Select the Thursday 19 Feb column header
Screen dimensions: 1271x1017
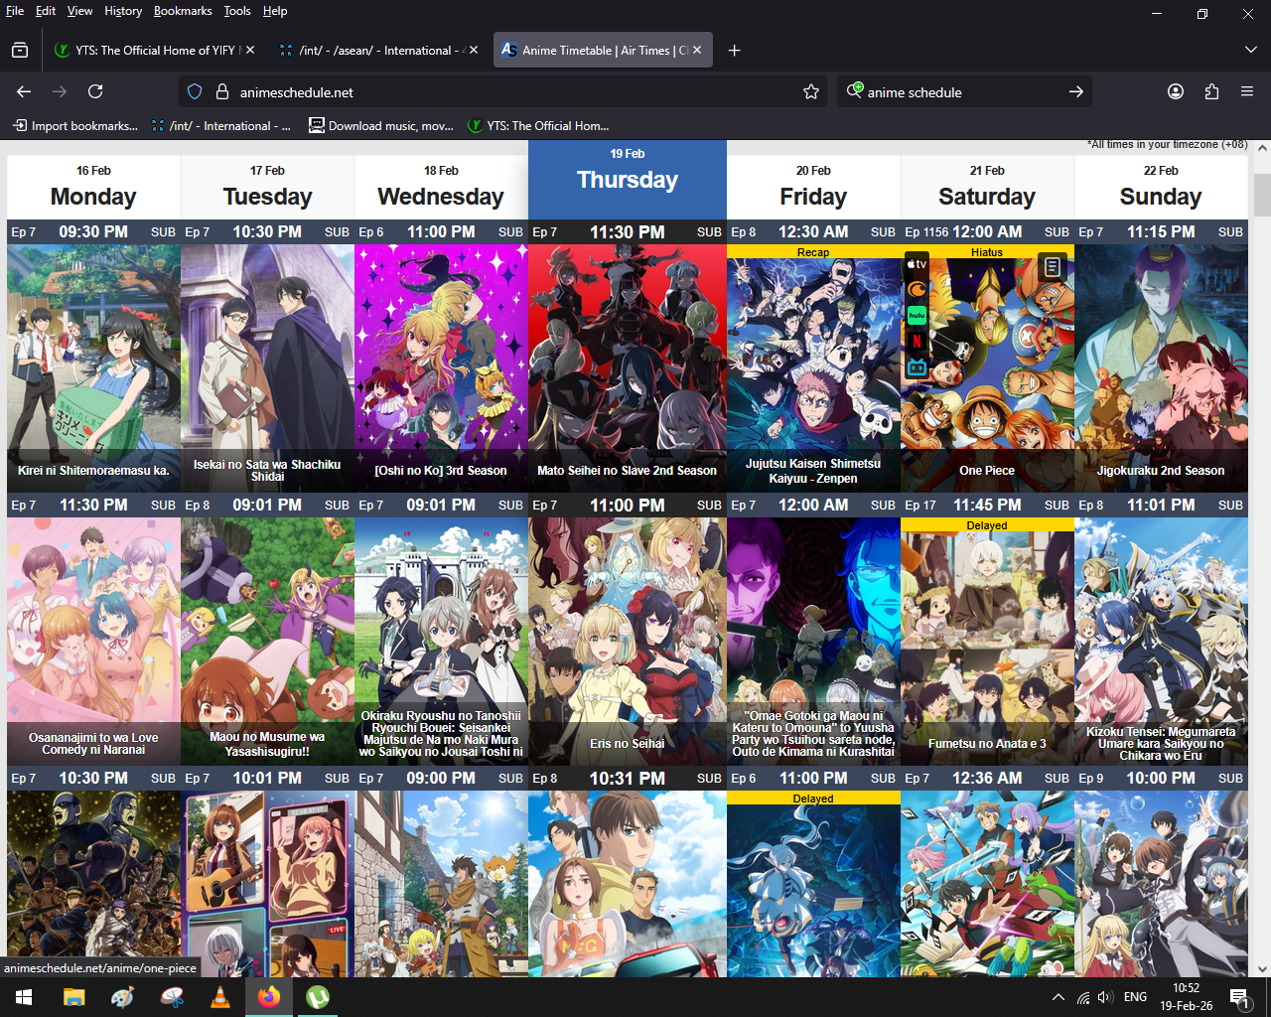628,179
